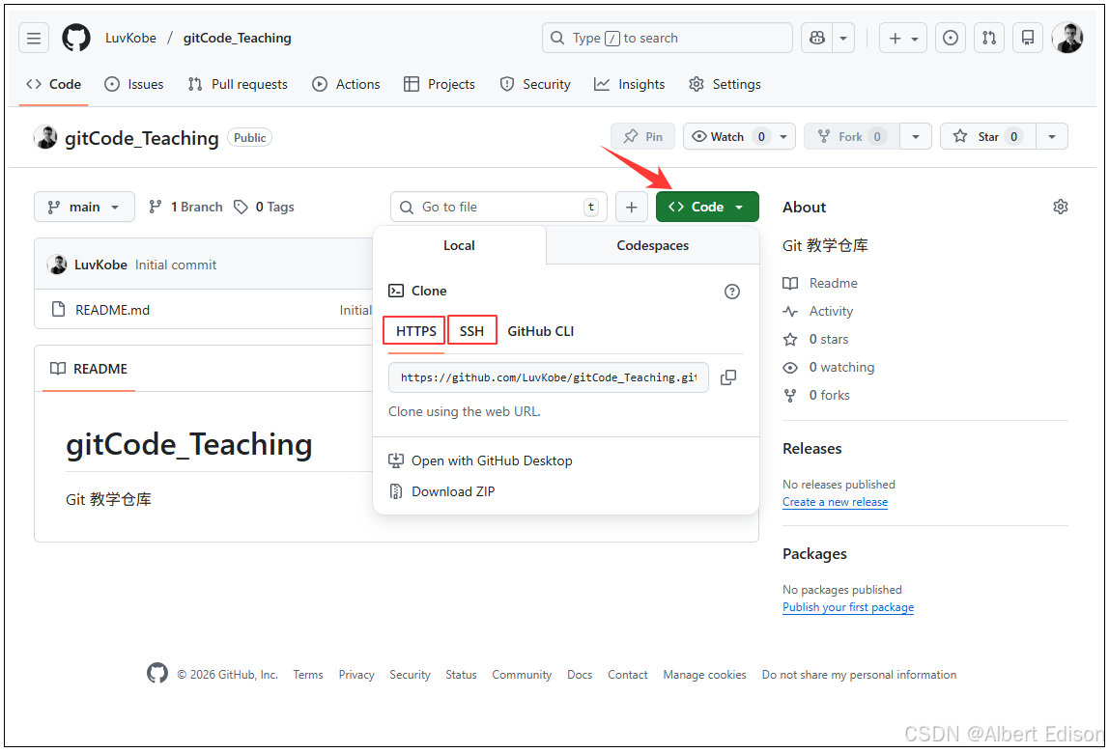Screen dimensions: 1109x753
Task: Select the gitCode_Teaching breadcrumb link
Action: (237, 39)
